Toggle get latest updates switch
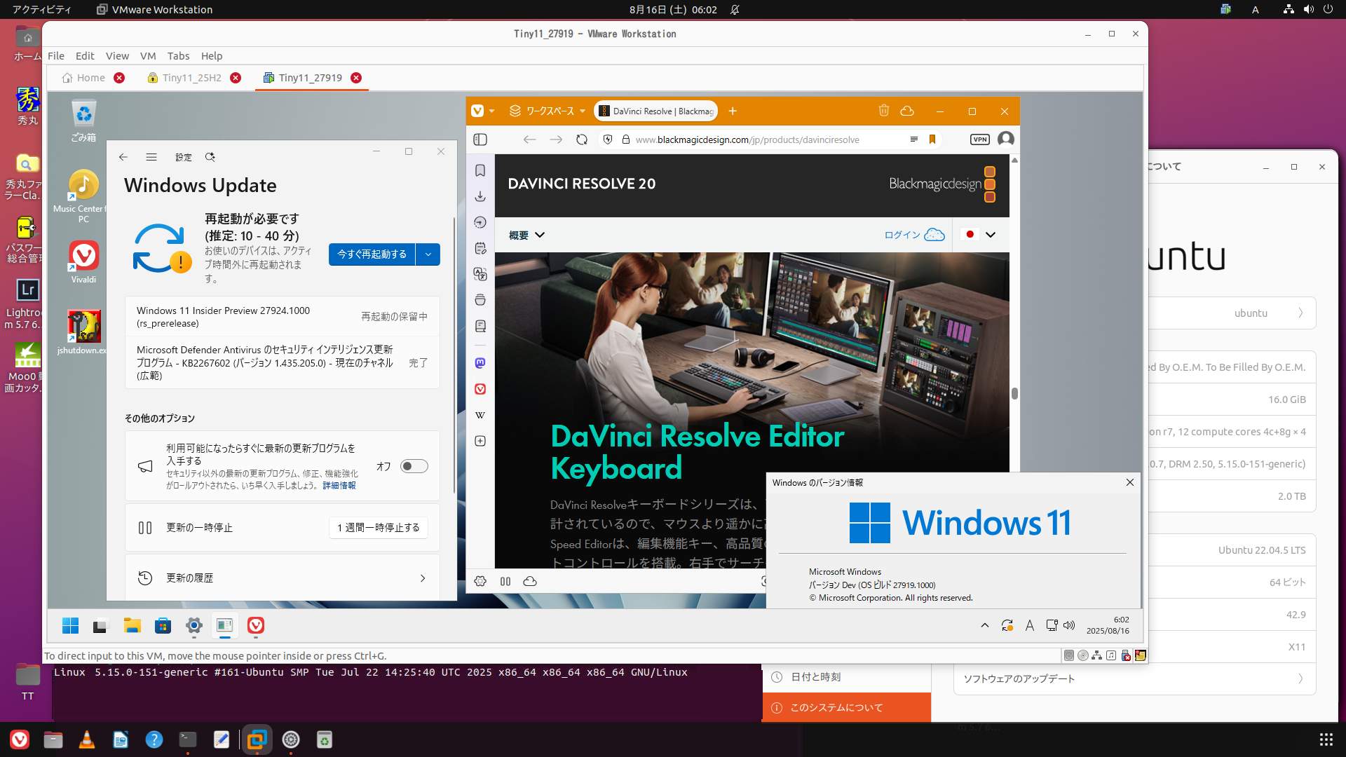Viewport: 1346px width, 757px height. coord(414,466)
